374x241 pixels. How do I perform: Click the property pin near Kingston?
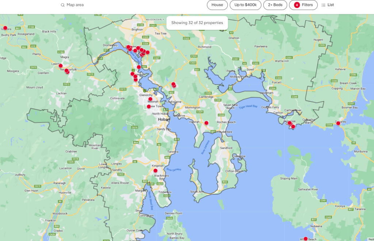155,170
